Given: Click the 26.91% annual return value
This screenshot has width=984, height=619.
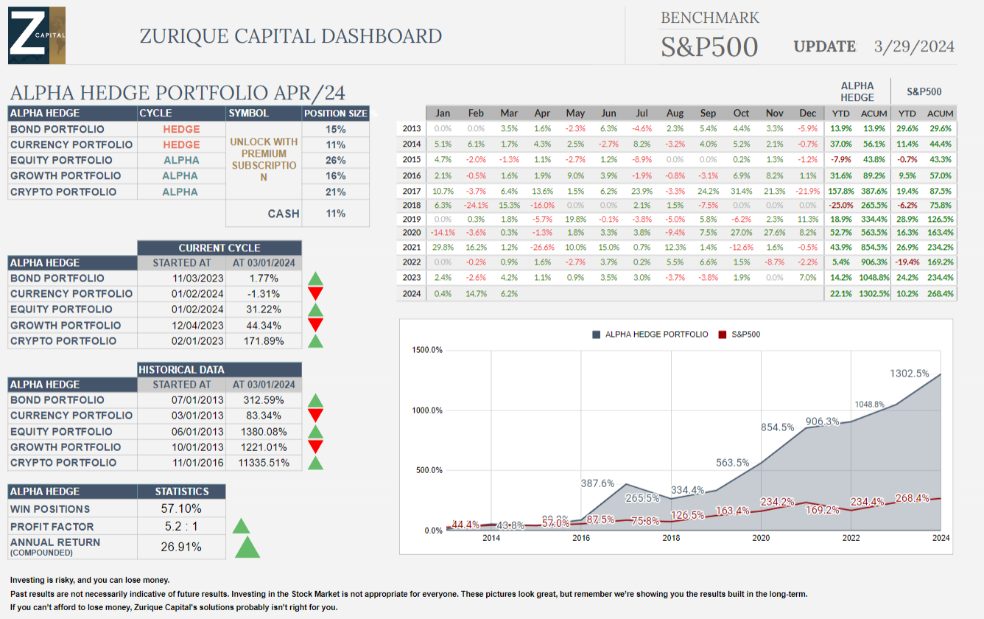Looking at the screenshot, I should pos(181,547).
